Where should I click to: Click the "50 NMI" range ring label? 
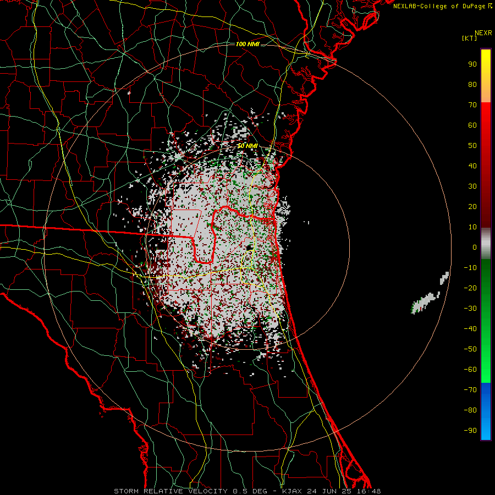(x=248, y=146)
